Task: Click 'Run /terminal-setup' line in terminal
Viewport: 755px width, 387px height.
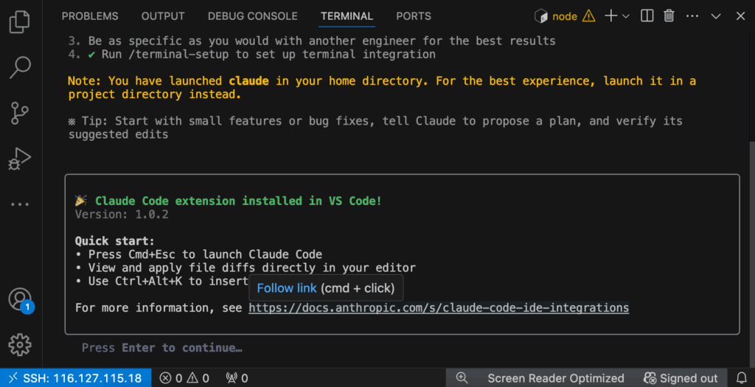Action: (x=252, y=54)
